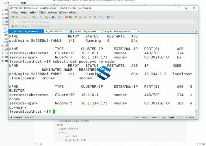
Task: Click the pod IP 10.244.1.2
Action: click(155, 74)
